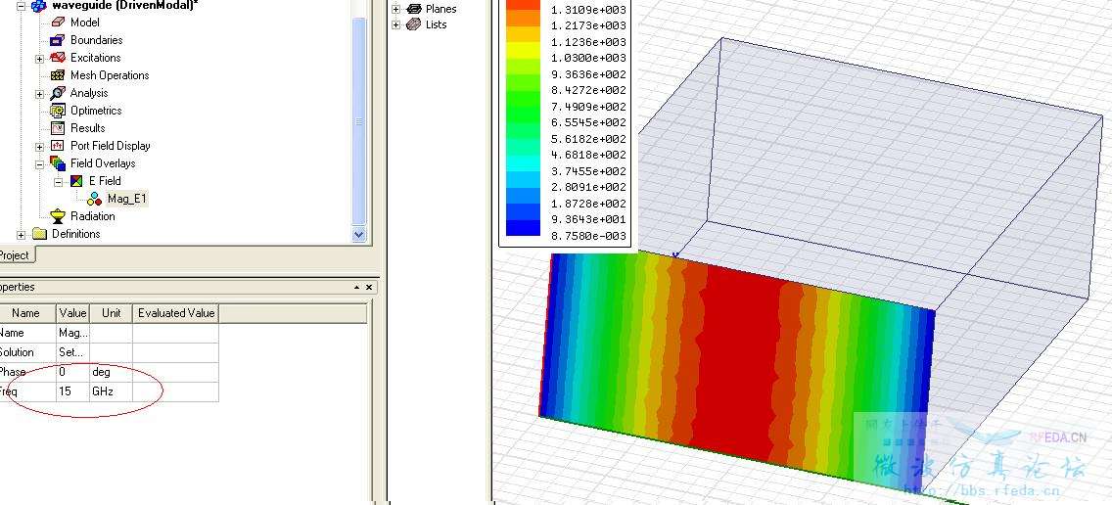This screenshot has height=505, width=1112.
Task: Select the Name value cell 'Mag...'
Action: 73,333
